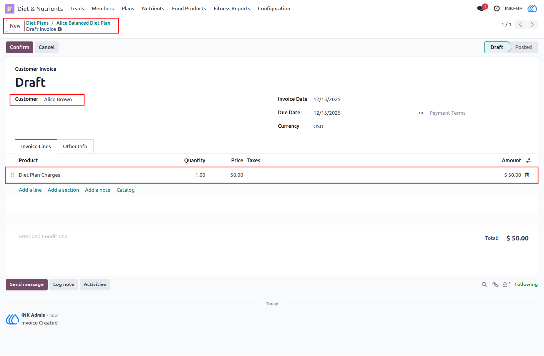The height and width of the screenshot is (356, 544).
Task: Confirm the draft invoice
Action: coord(19,47)
